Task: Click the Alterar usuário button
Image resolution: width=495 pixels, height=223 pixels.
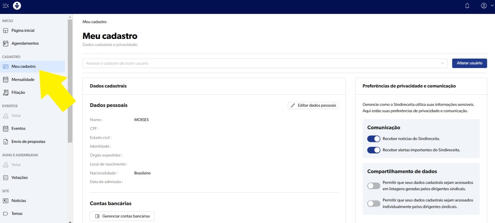Action: pyautogui.click(x=469, y=63)
